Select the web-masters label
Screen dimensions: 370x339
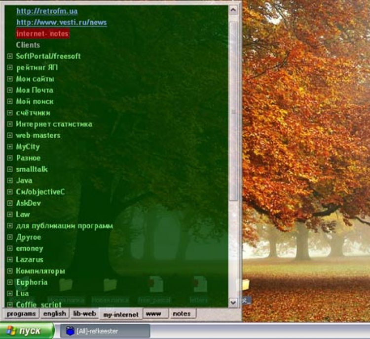38,135
